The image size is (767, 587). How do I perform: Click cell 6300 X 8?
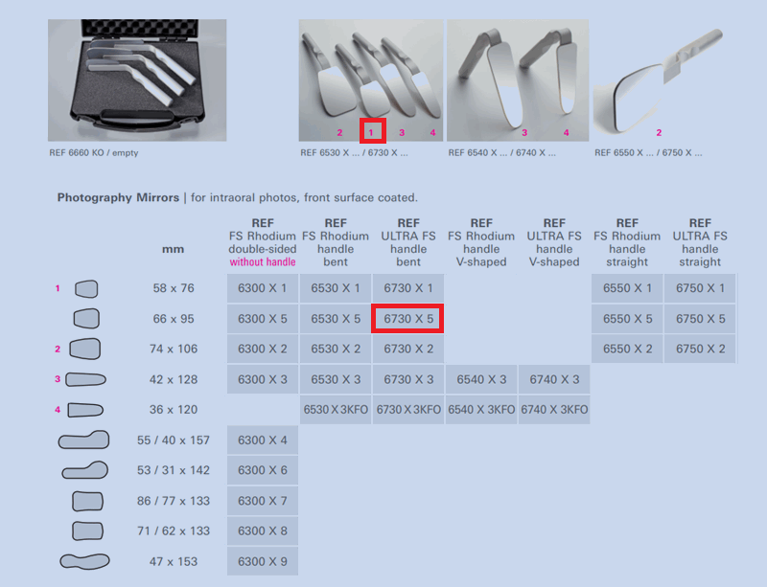[263, 531]
